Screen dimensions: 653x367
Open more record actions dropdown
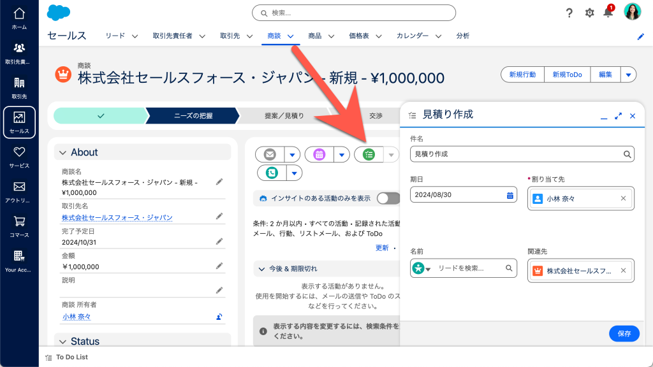[x=628, y=75]
